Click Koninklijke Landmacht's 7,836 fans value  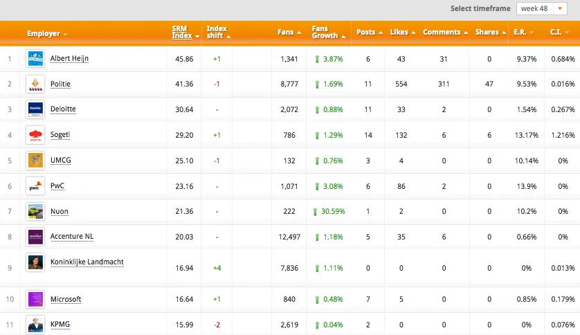pyautogui.click(x=289, y=268)
